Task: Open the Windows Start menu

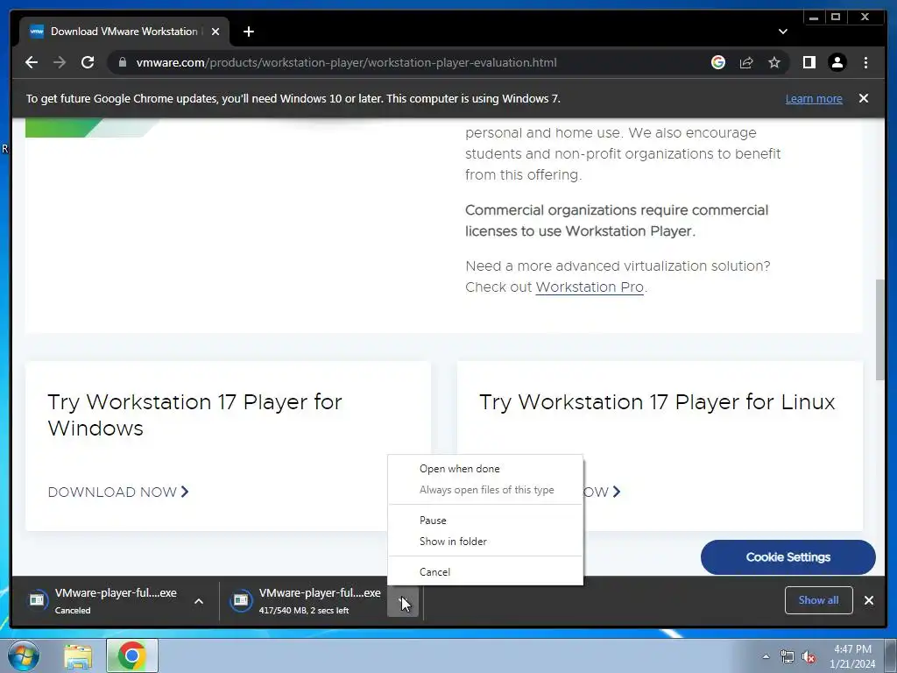Action: point(24,655)
